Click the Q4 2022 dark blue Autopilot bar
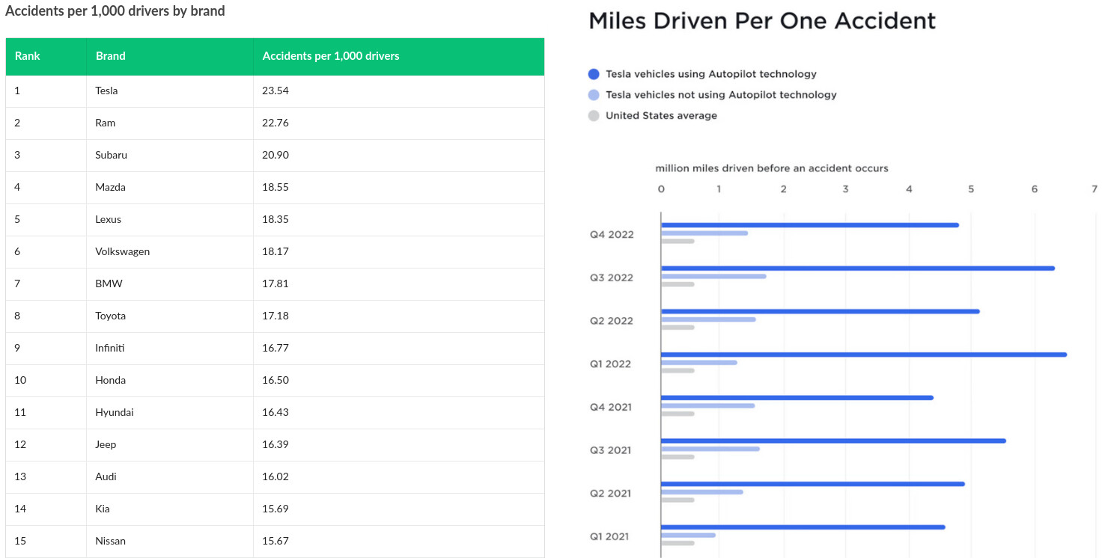 [x=810, y=225]
